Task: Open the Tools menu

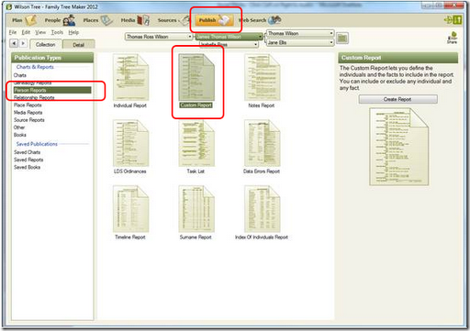Action: 57,32
